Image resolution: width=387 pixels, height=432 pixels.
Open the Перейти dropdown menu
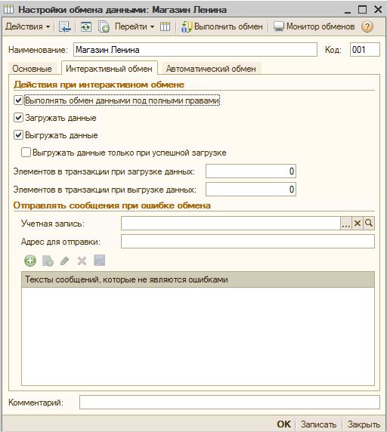[135, 26]
